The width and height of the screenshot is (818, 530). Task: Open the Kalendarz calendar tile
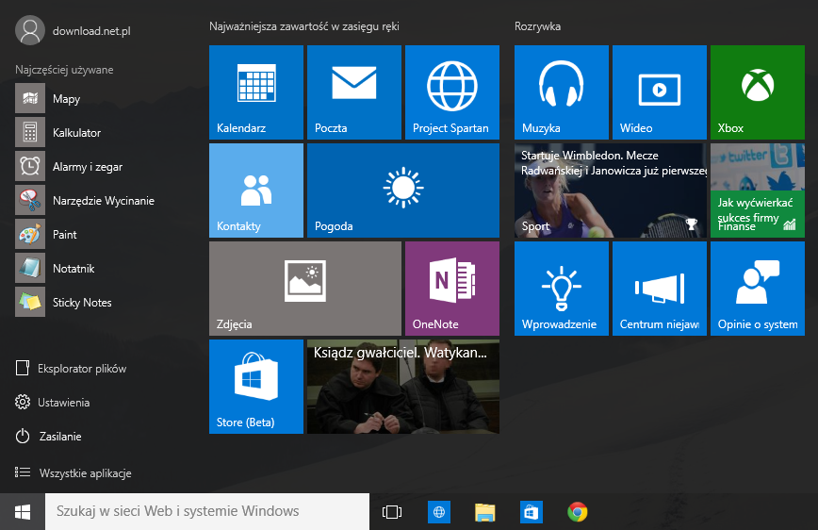click(256, 92)
